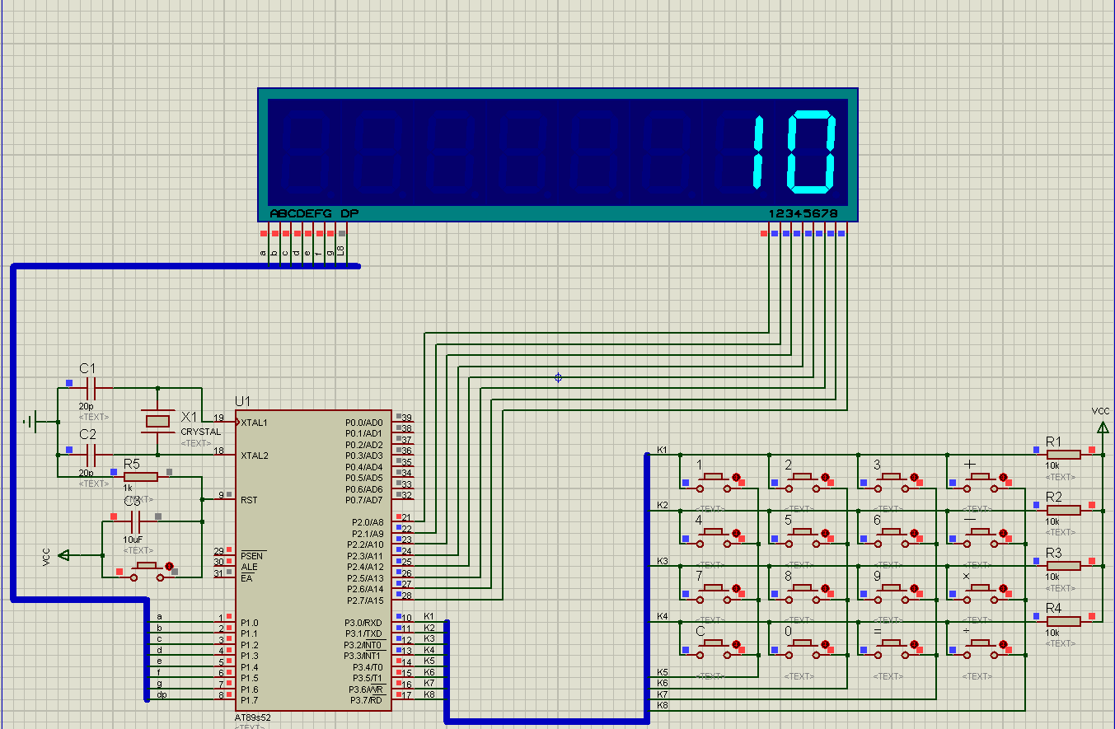This screenshot has height=729, width=1115.
Task: Click the P1.0 pin label
Action: pos(250,623)
